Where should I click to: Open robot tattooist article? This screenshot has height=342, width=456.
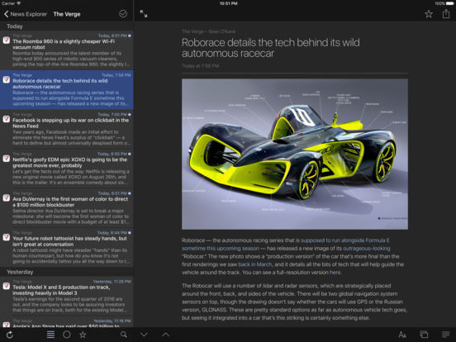click(x=67, y=247)
